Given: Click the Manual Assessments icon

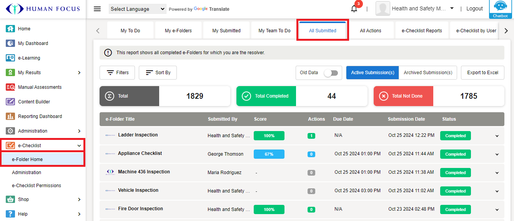Looking at the screenshot, I should [x=10, y=87].
